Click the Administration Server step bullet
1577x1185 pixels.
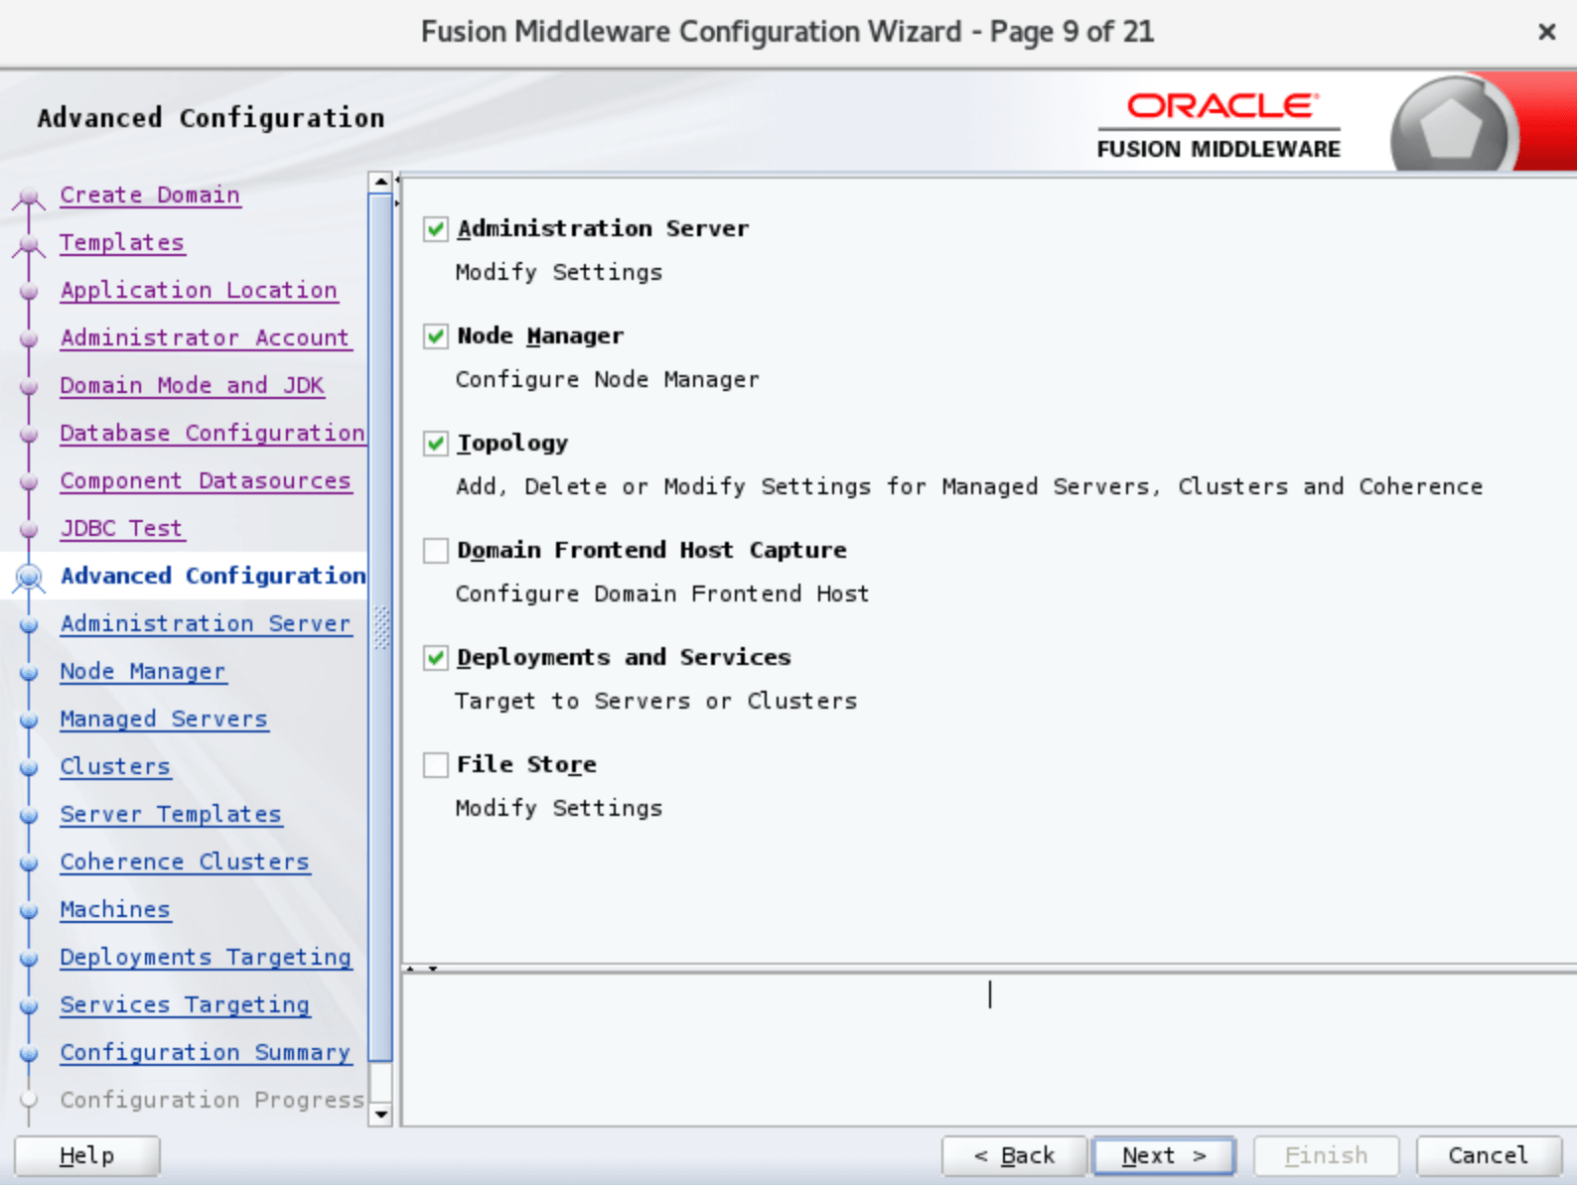29,624
